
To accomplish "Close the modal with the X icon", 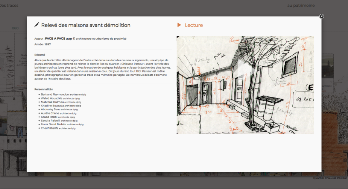I will coord(321,16).
